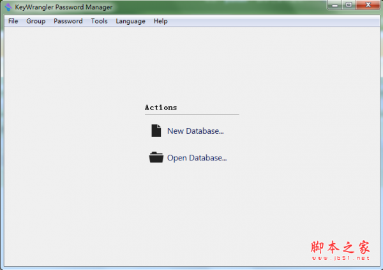Open the Help menu
Viewport: 383px width, 270px height.
point(160,21)
